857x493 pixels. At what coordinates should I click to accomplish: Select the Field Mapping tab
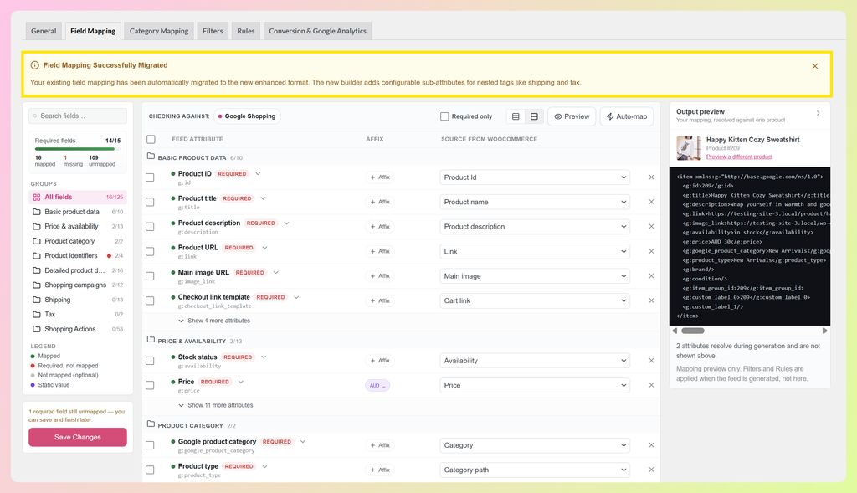(93, 31)
